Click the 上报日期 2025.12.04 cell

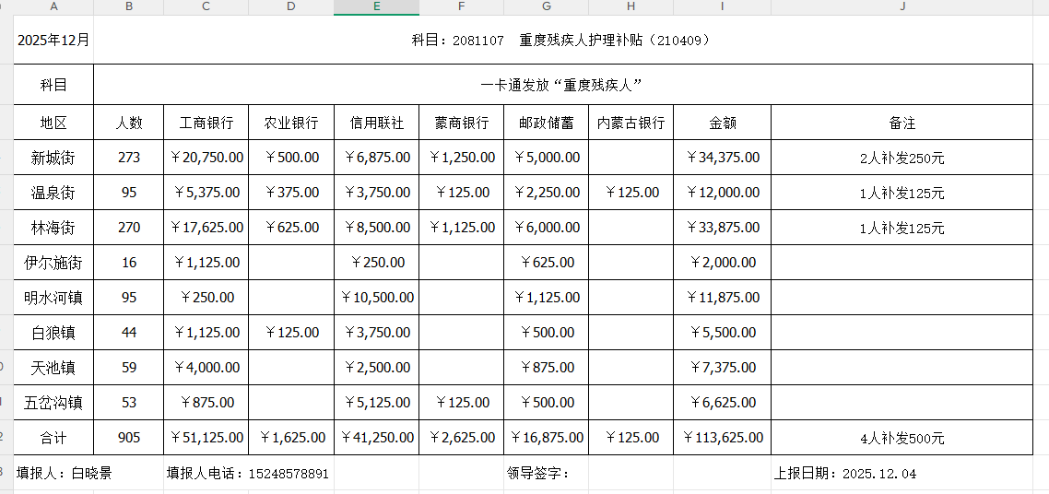pos(845,474)
